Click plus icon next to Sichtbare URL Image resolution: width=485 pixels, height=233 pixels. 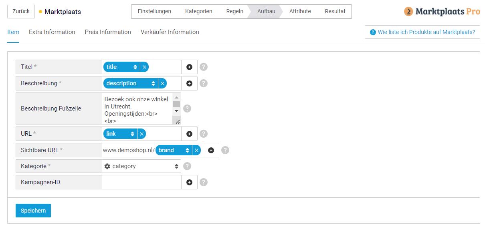click(211, 150)
